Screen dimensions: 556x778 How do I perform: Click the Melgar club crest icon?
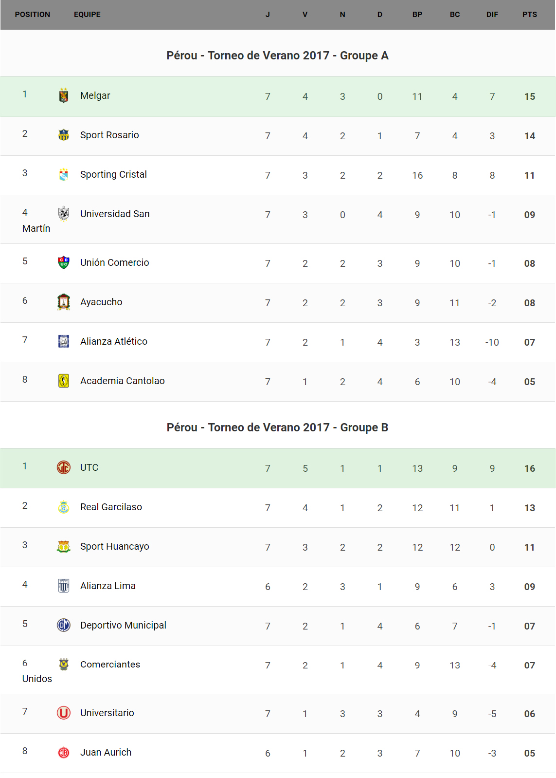[x=64, y=96]
